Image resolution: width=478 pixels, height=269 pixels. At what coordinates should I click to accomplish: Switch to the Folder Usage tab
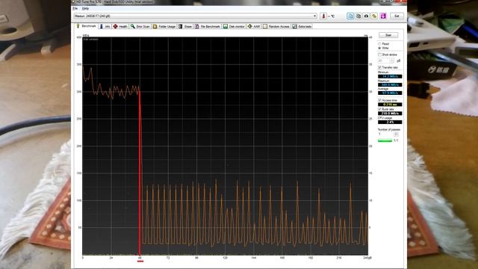164,27
